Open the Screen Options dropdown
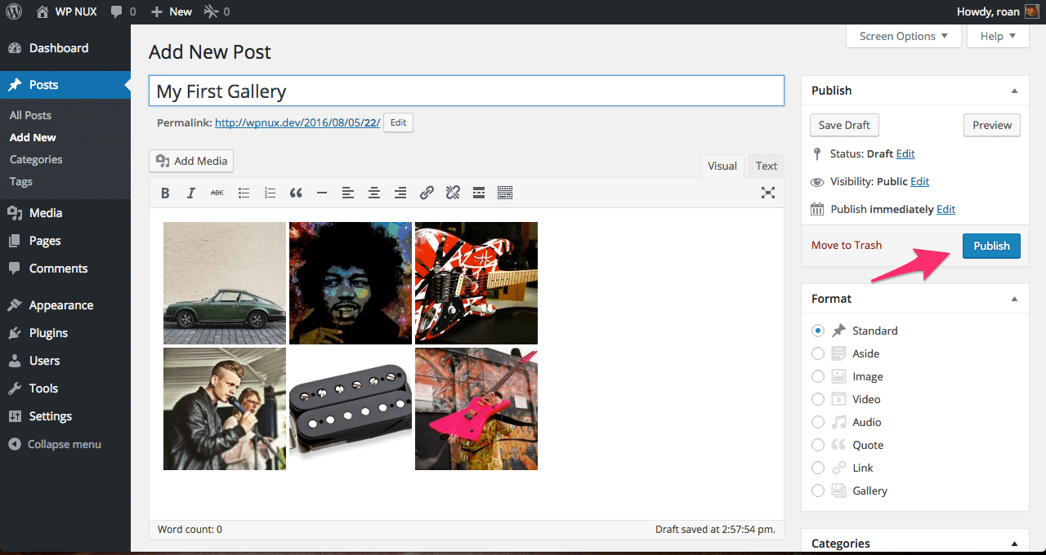Screen dimensions: 1046x555 coord(904,36)
